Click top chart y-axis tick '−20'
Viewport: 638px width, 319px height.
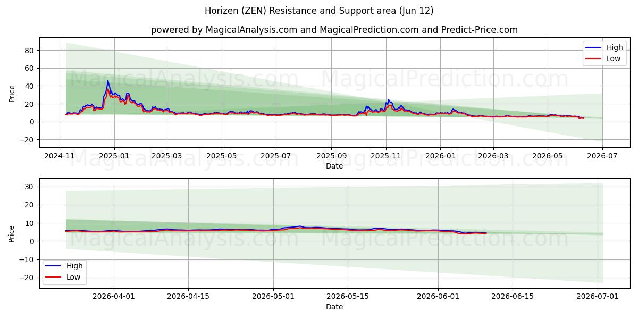pos(27,140)
